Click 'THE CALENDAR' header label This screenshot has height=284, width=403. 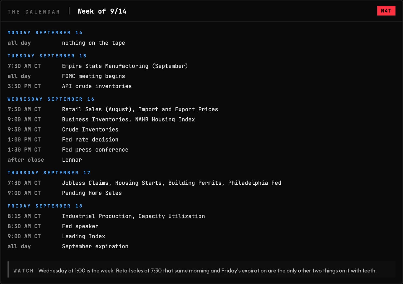34,12
